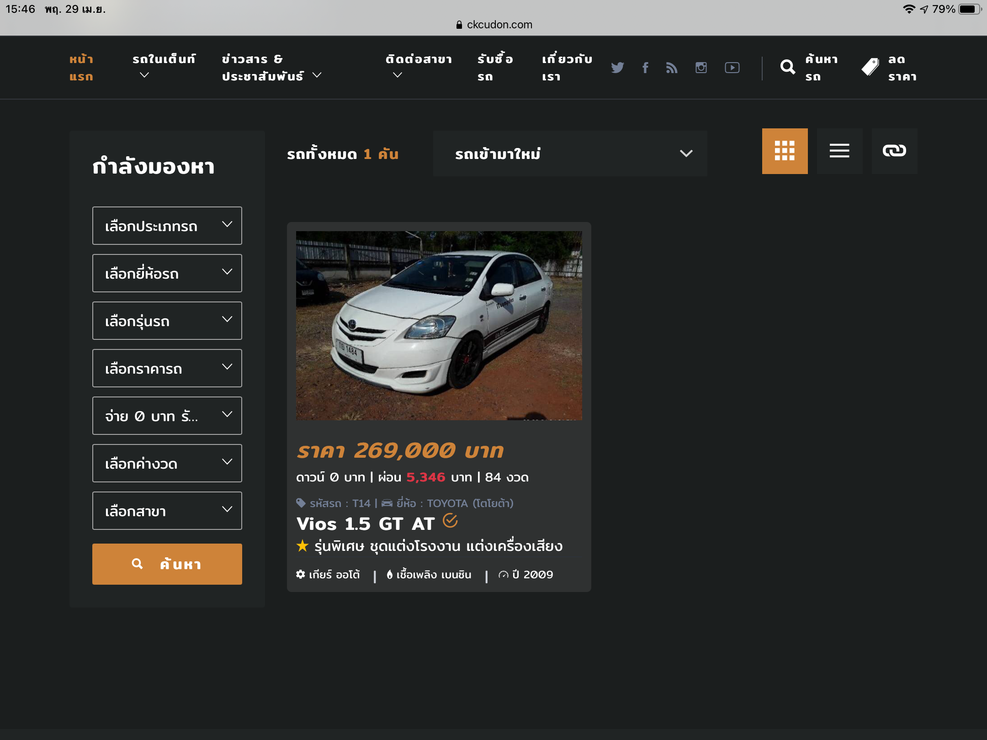The width and height of the screenshot is (987, 740).
Task: Open the YouTube icon in header
Action: pyautogui.click(x=732, y=68)
